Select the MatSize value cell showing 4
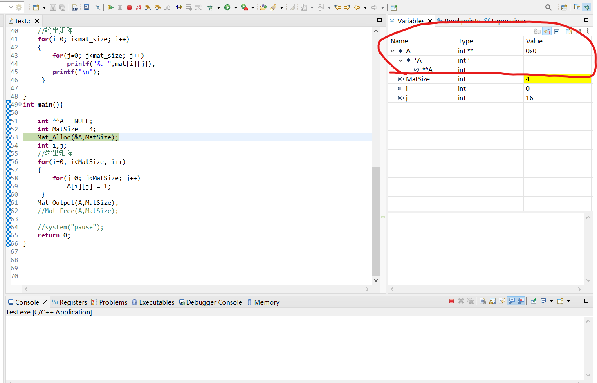The image size is (597, 383). (557, 79)
